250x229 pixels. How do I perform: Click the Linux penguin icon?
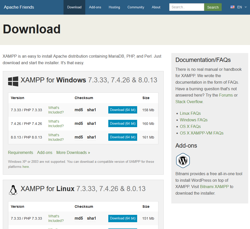13,190
